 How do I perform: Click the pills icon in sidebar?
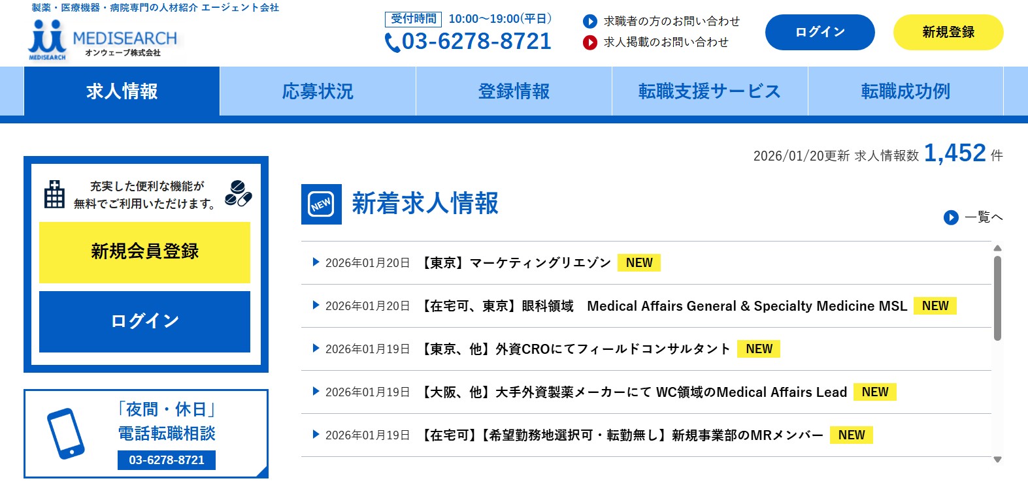point(238,194)
